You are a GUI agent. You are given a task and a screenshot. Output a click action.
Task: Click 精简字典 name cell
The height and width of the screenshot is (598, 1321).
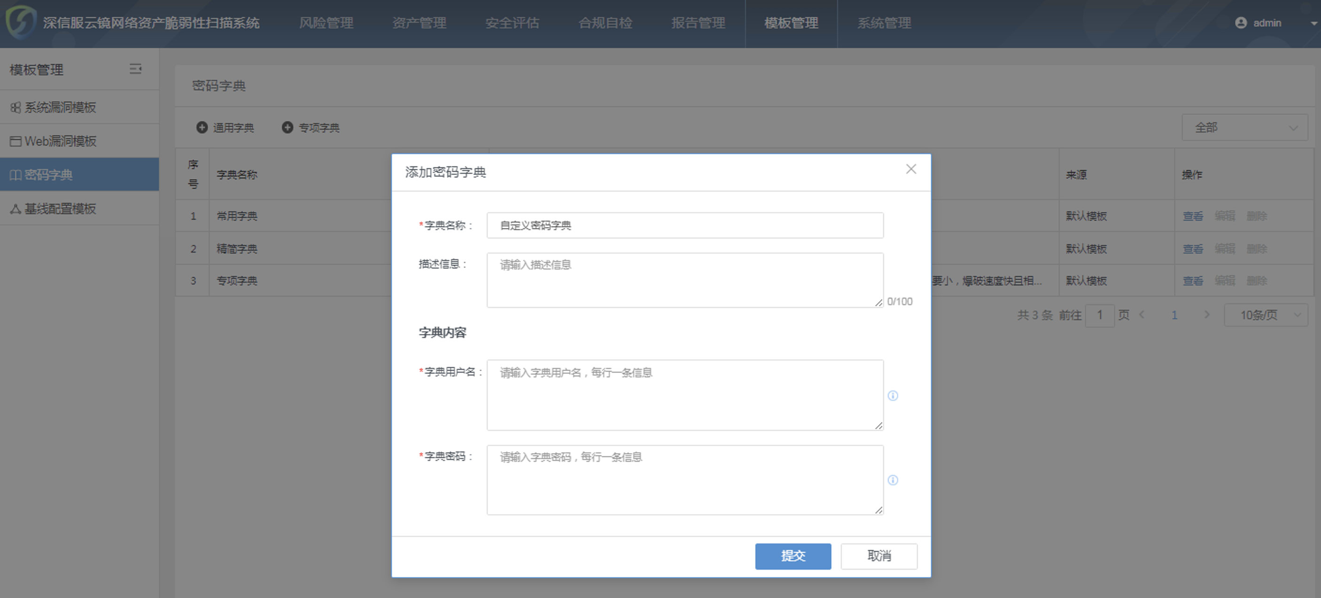coord(236,248)
